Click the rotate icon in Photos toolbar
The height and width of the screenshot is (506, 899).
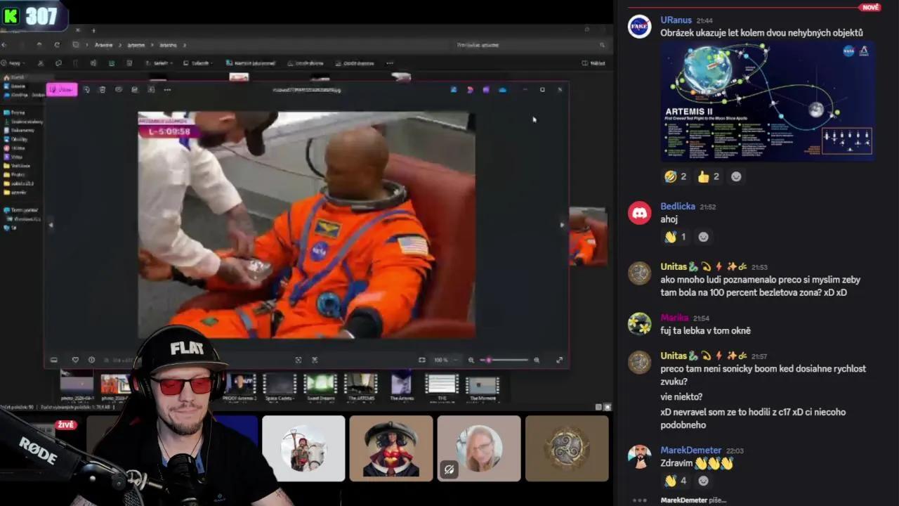click(86, 89)
